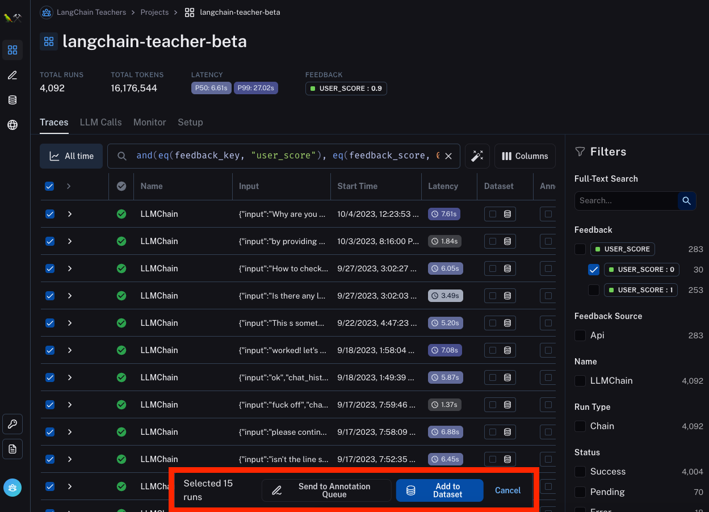
Task: Sort by the Start Time column header
Action: tap(357, 186)
